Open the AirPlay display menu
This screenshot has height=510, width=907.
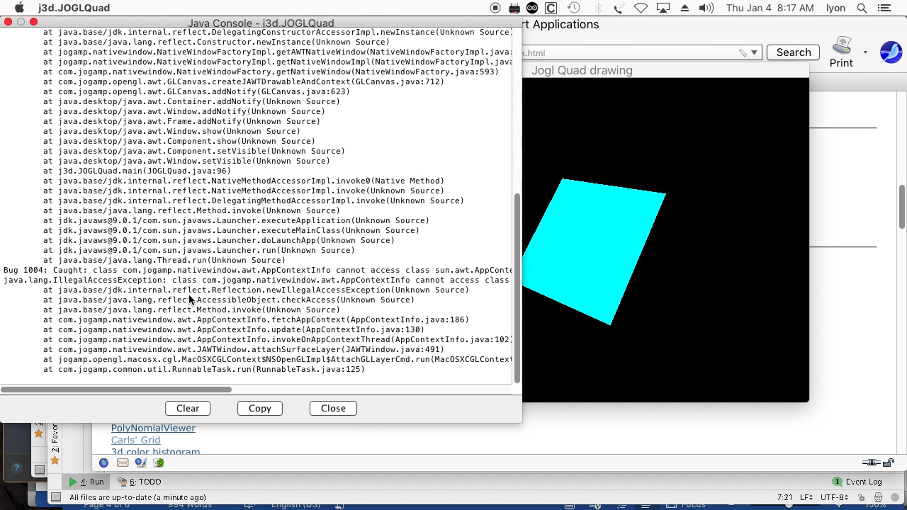click(663, 8)
